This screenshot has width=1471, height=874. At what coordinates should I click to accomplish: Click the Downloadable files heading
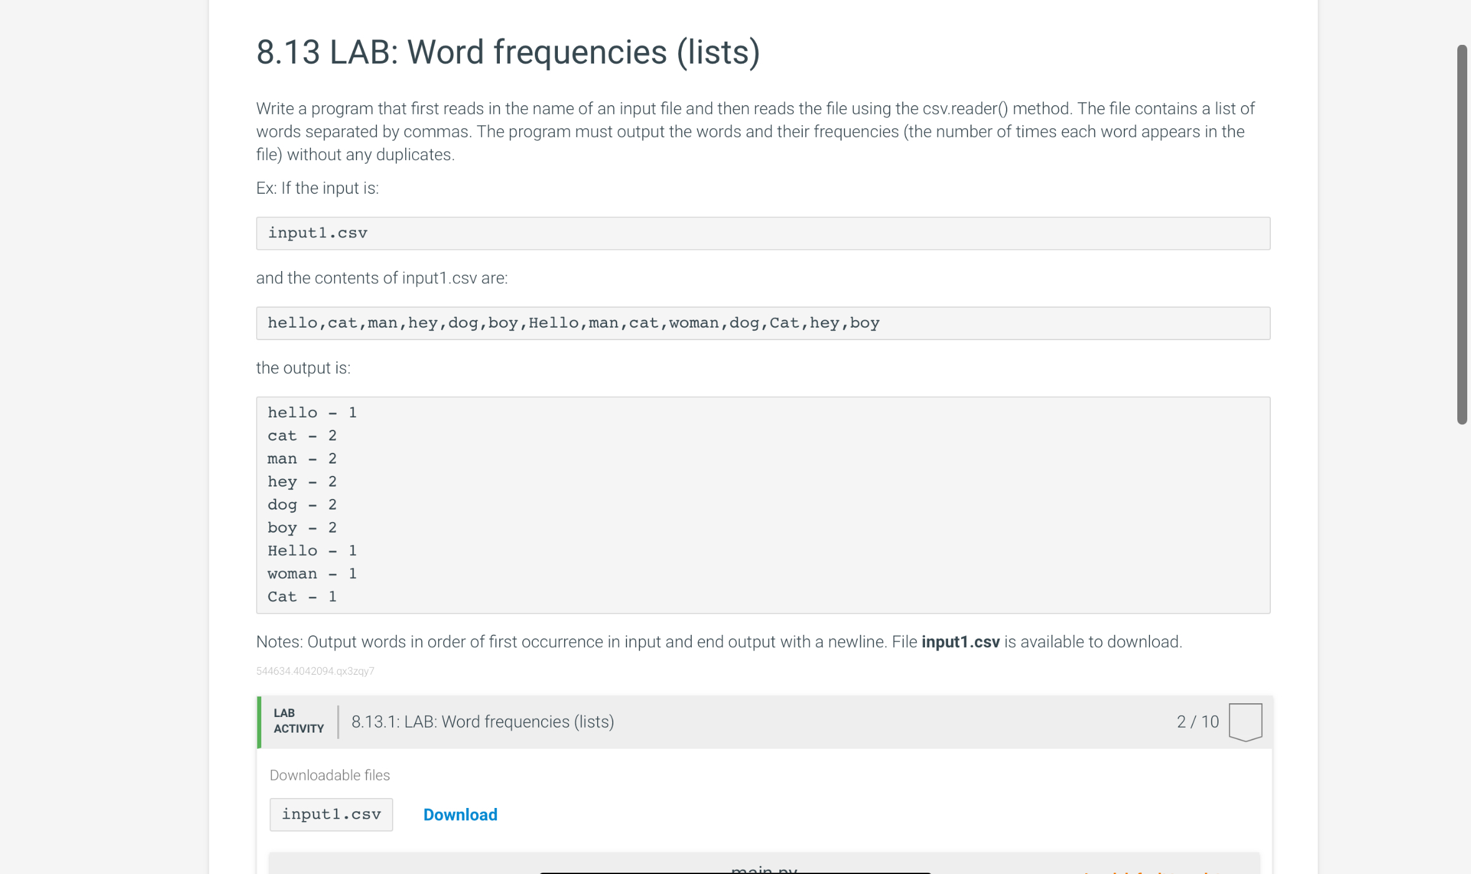click(x=329, y=774)
